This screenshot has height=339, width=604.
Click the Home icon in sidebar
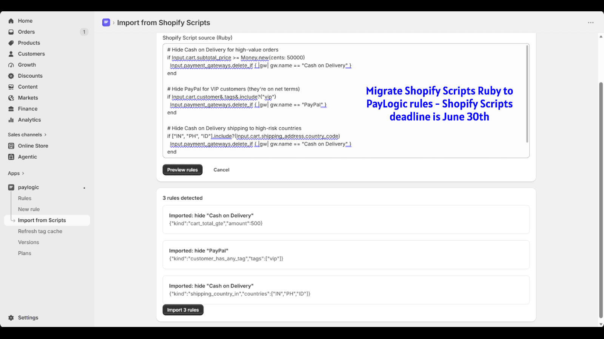11,21
